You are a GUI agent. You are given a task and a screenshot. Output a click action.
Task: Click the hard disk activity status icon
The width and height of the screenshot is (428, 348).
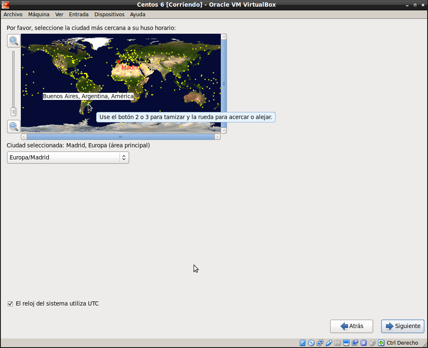click(303, 343)
